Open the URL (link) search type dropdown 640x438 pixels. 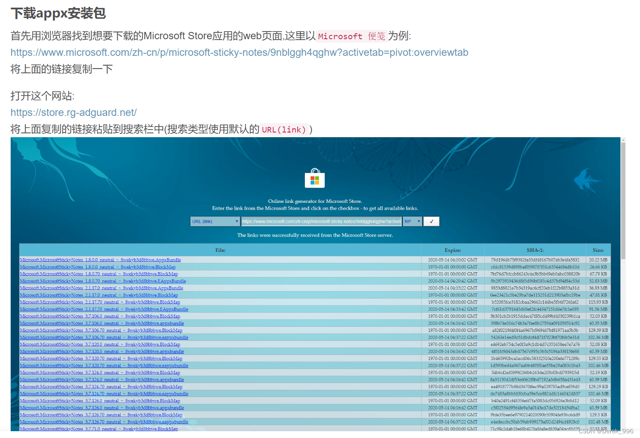click(x=215, y=222)
